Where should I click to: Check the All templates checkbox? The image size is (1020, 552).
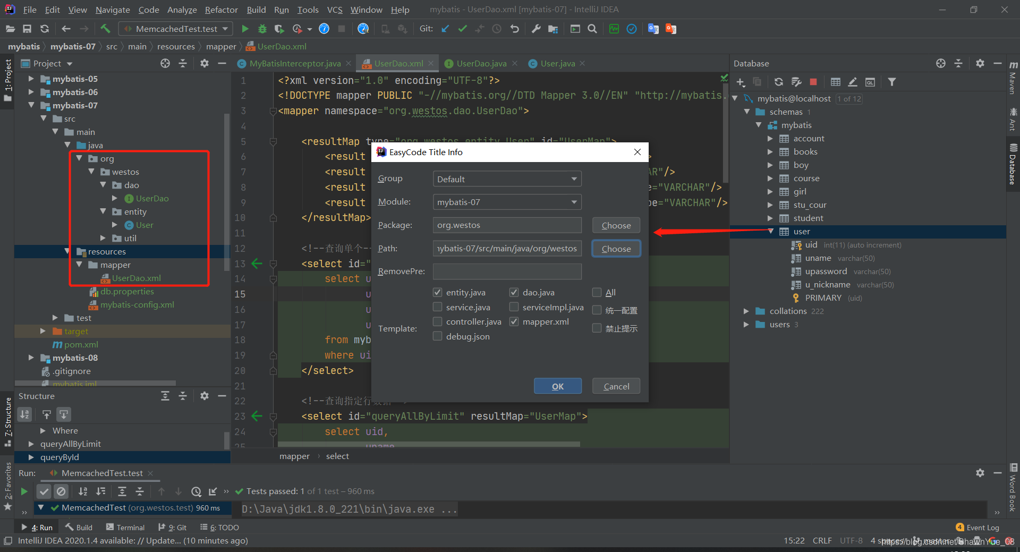[x=597, y=292]
